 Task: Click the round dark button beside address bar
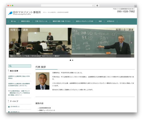(x=97, y=6)
